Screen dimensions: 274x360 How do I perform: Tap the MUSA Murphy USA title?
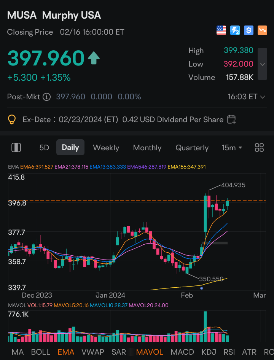point(54,15)
